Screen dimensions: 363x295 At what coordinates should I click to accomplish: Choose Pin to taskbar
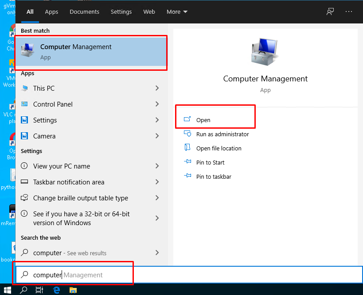click(x=214, y=176)
